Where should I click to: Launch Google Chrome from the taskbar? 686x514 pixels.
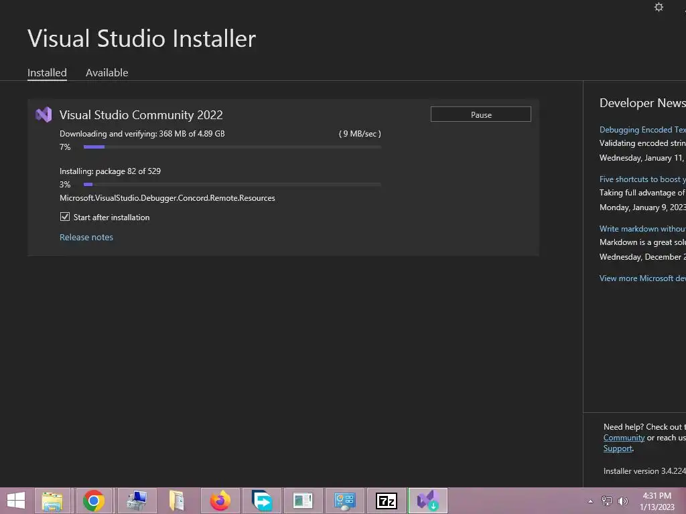(94, 501)
